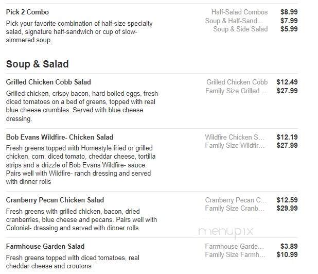The width and height of the screenshot is (318, 274).
Task: Open Bob Evans Wildfire- Chicken Salad item
Action: click(x=60, y=137)
